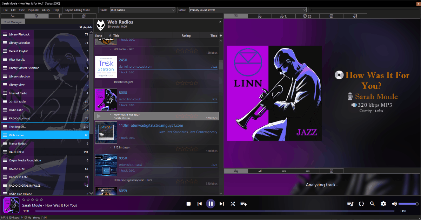Adjust the volume slider

pos(408,204)
